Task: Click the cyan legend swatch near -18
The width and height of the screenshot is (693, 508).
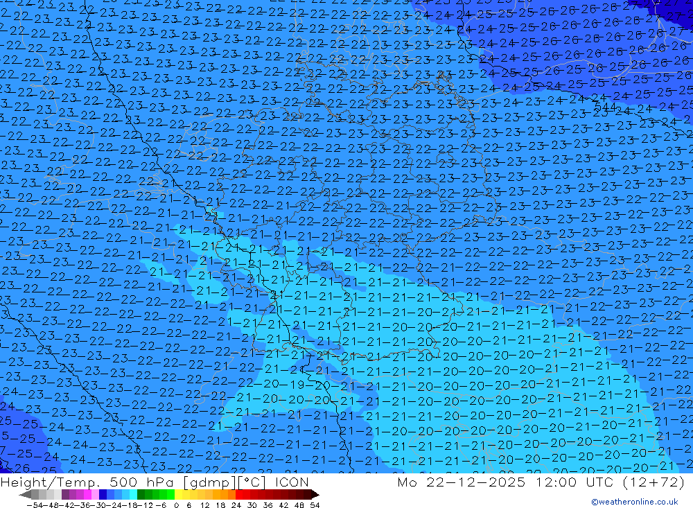Action: point(133,494)
